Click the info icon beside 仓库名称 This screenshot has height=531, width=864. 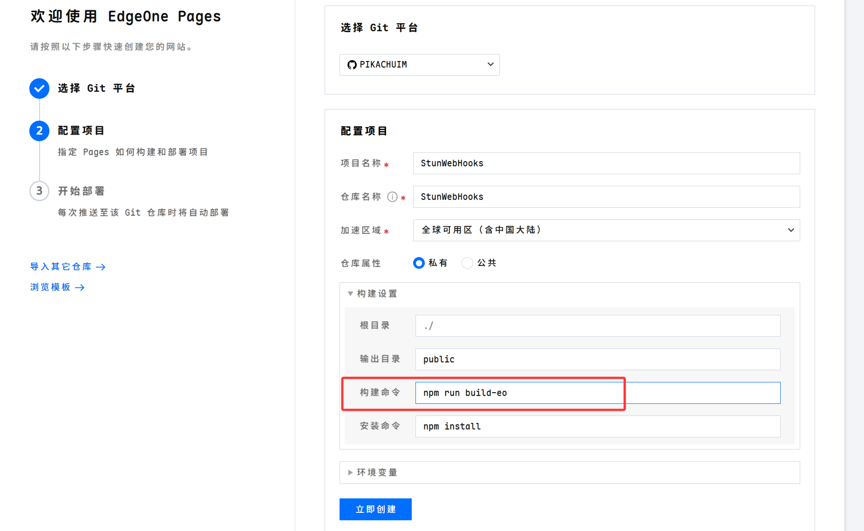pyautogui.click(x=393, y=197)
